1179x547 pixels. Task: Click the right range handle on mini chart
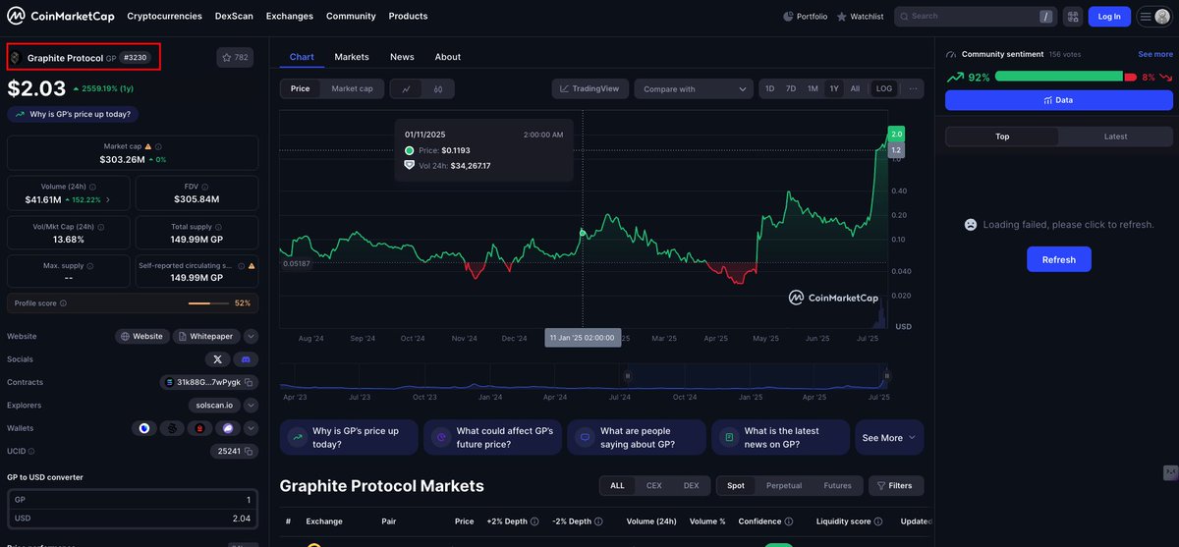887,375
